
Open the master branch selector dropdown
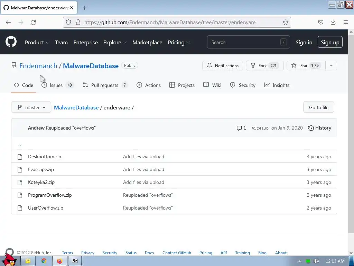(31, 107)
